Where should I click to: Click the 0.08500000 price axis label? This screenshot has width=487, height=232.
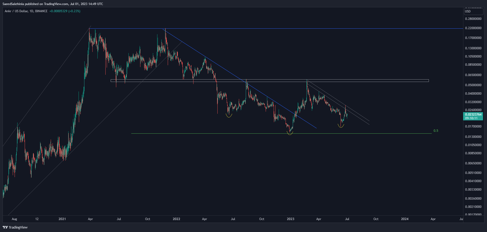point(473,65)
